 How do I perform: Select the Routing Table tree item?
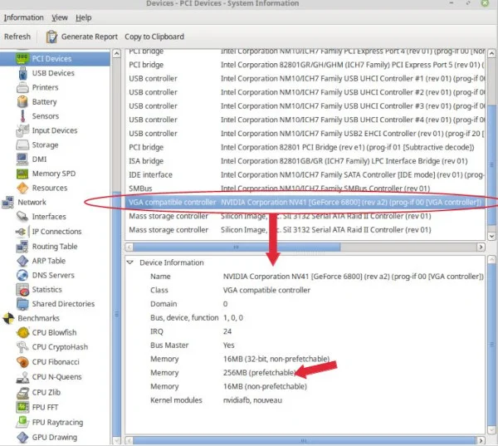coord(55,246)
